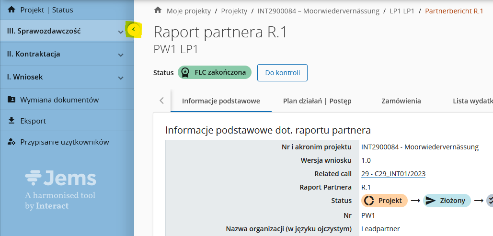
Task: Expand the III. Sprawozdawczość section
Action: click(121, 32)
